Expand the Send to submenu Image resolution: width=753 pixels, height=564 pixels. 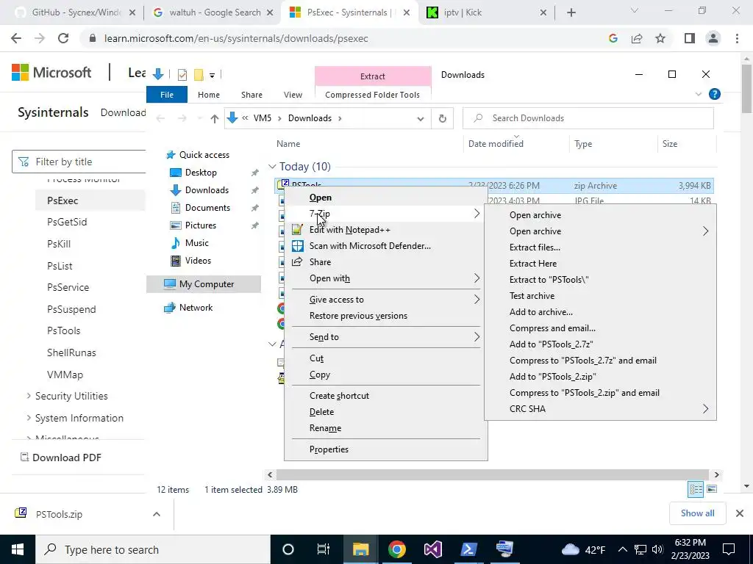click(x=477, y=336)
